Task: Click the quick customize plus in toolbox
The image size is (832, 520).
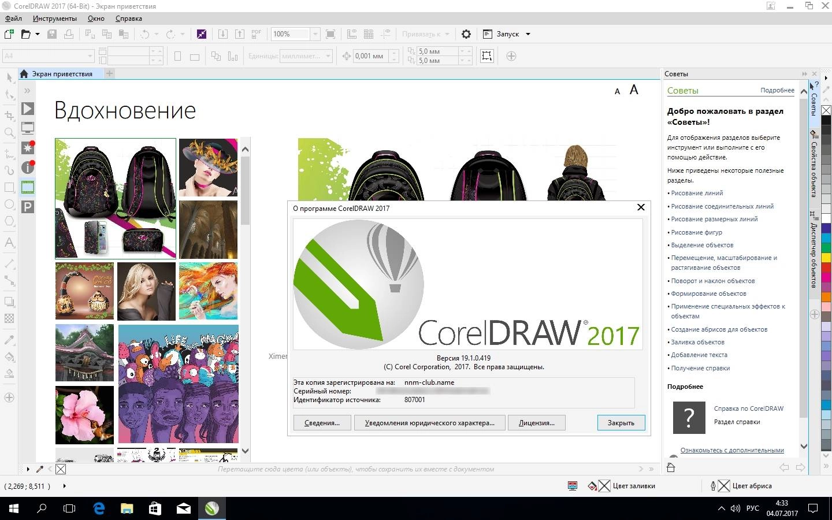Action: [9, 398]
